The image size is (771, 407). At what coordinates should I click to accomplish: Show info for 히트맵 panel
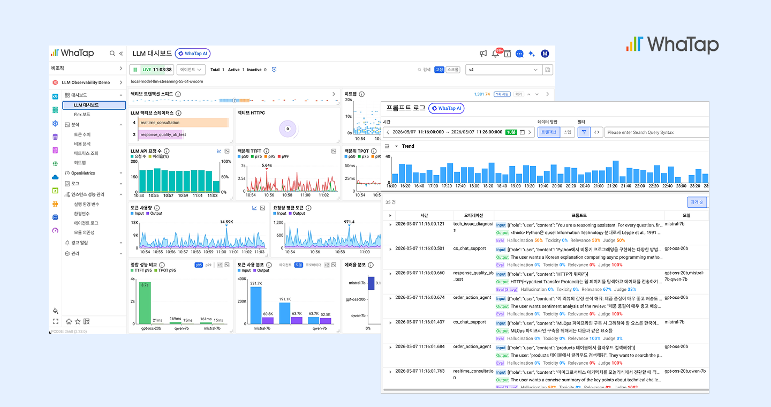[x=362, y=94]
